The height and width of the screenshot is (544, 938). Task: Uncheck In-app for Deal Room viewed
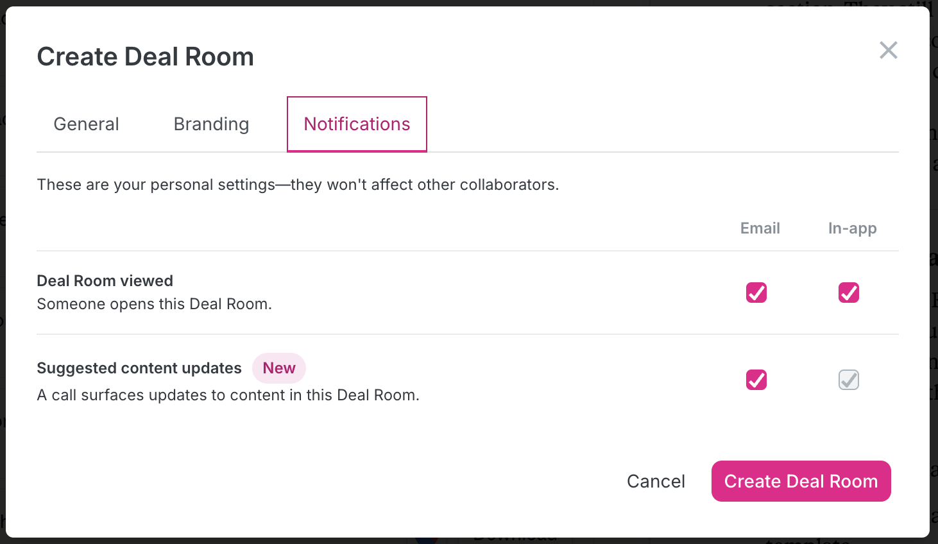[849, 293]
